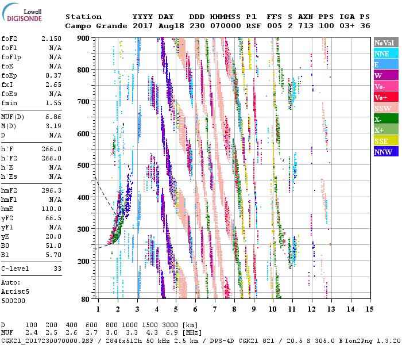The width and height of the screenshot is (402, 345).
Task: Select the X- legend color swatch
Action: coord(386,119)
